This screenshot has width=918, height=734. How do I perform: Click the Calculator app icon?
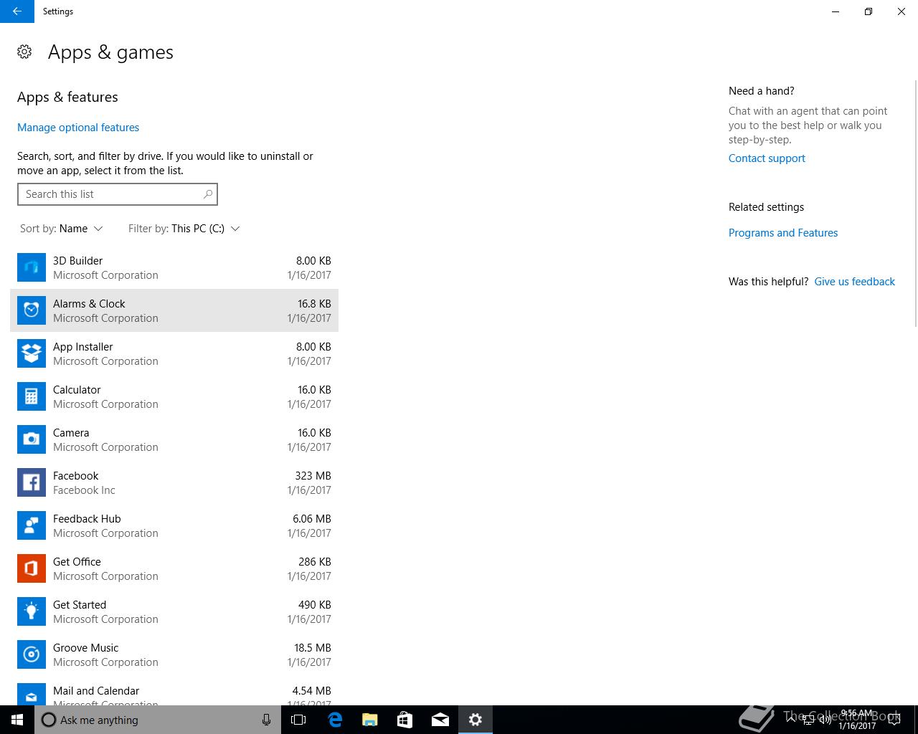click(x=32, y=396)
